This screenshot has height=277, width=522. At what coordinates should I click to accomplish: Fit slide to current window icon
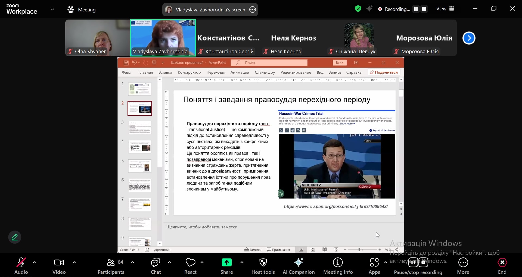point(397,250)
